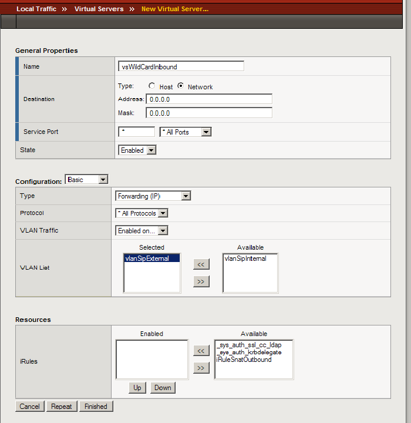Click the Service Port number field
The image size is (411, 423).
click(136, 132)
